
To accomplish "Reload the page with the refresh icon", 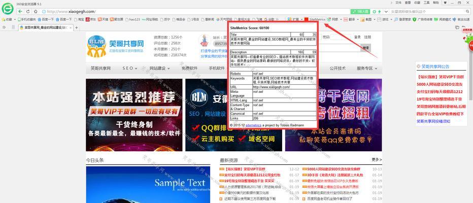I will pos(28,12).
